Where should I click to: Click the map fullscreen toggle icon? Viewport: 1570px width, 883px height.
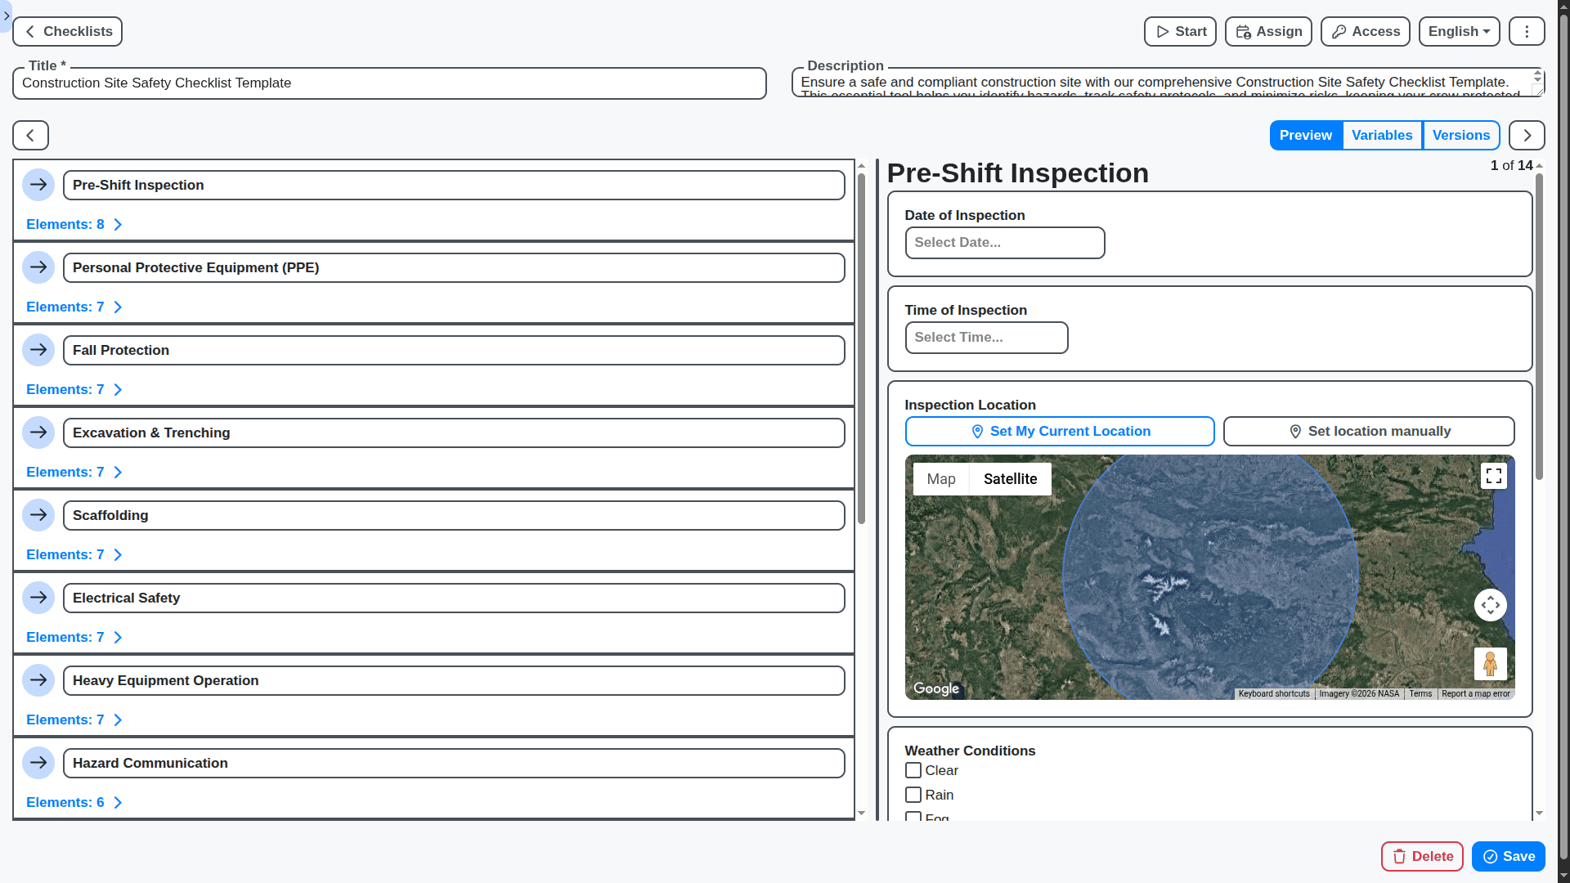click(x=1493, y=476)
